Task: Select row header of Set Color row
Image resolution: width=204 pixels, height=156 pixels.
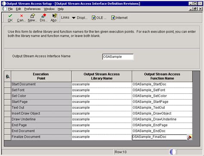Action: (x=7, y=96)
